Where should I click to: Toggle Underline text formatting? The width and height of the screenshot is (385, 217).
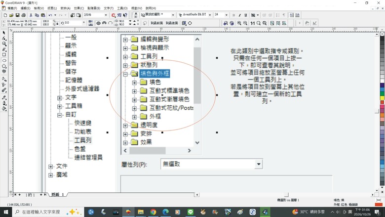245,15
